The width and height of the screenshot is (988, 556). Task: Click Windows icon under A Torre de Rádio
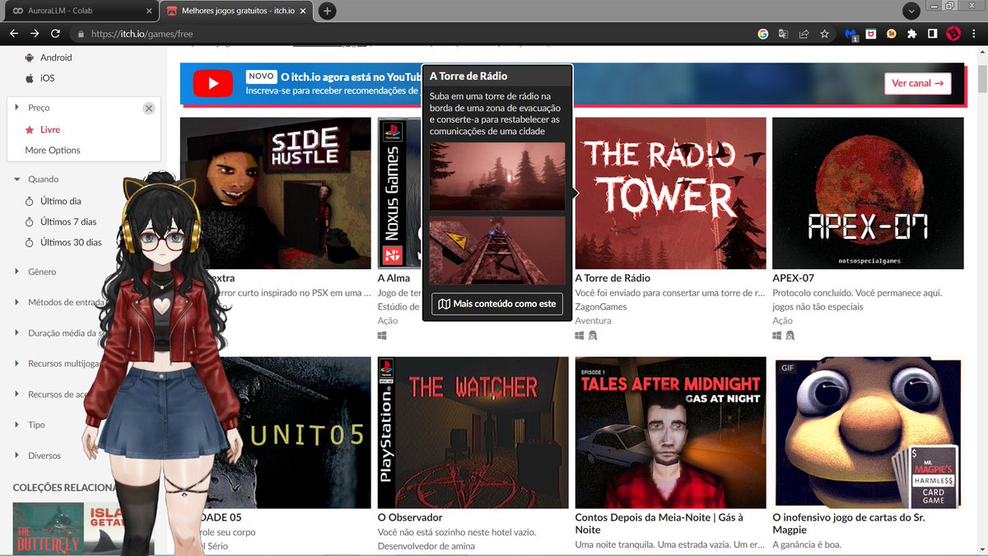point(580,336)
